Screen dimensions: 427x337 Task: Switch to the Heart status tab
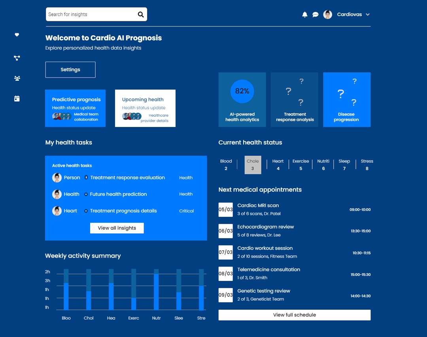(x=278, y=165)
